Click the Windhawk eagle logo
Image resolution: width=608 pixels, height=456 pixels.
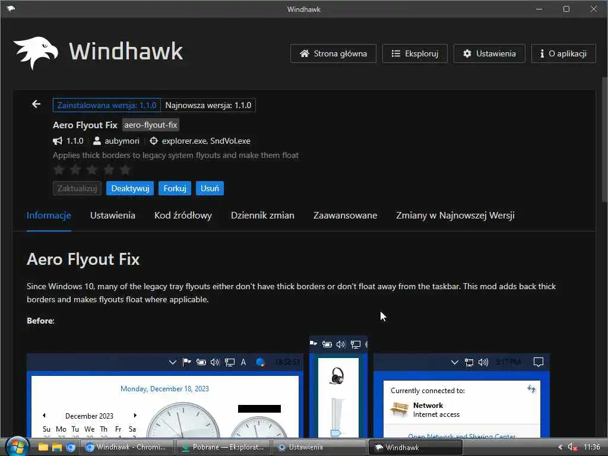[36, 53]
